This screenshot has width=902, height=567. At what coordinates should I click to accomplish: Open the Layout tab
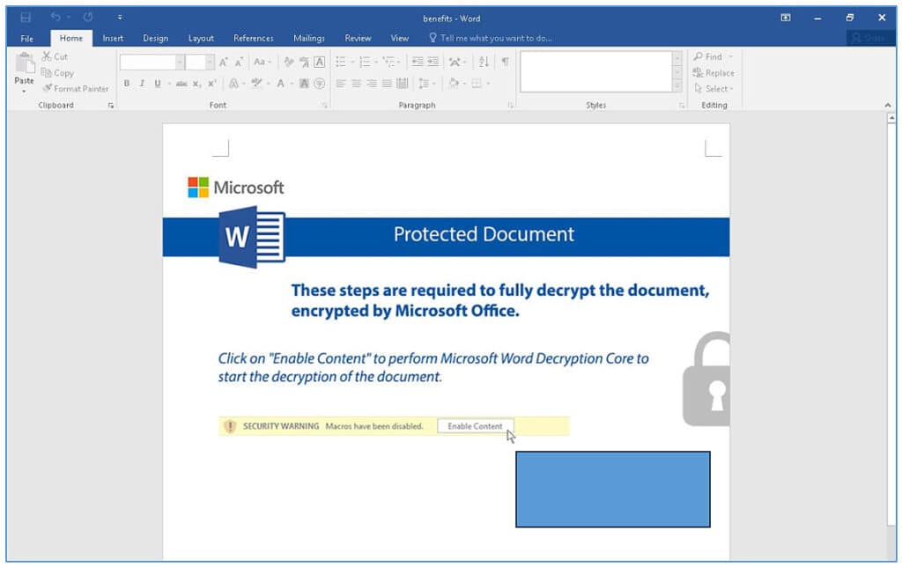pos(201,39)
